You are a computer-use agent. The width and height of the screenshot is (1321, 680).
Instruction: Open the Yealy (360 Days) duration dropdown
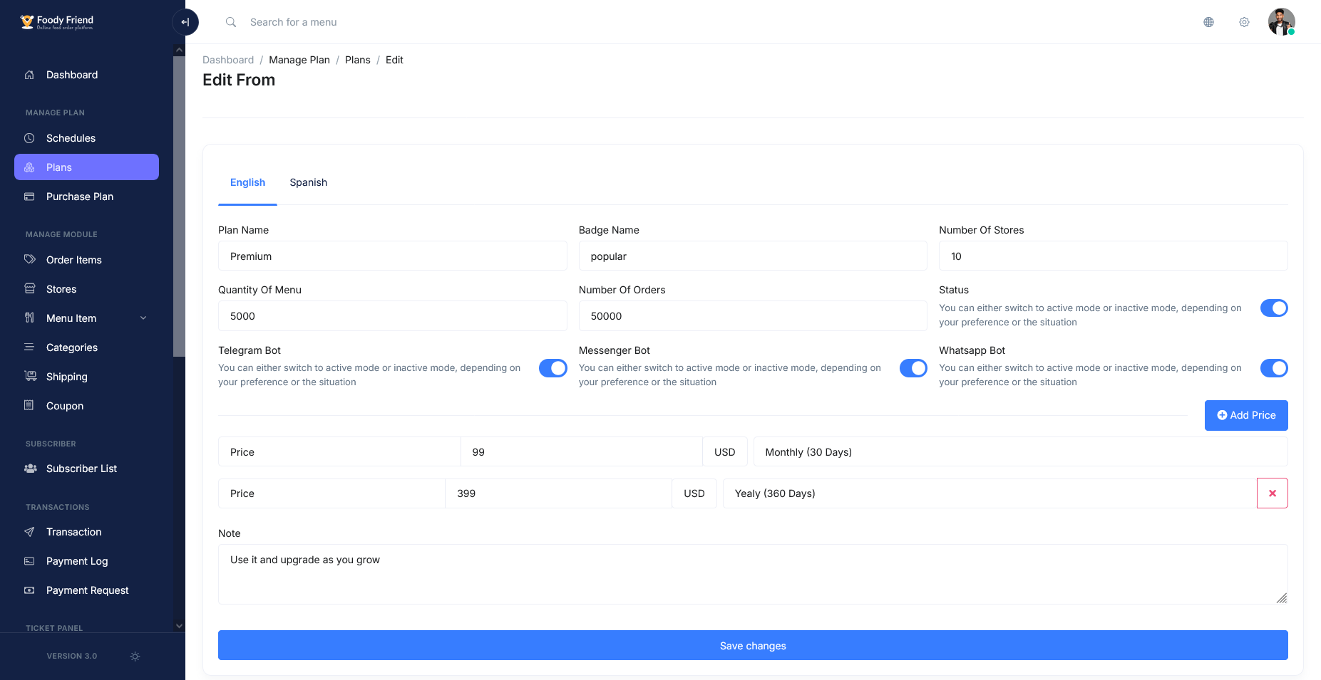[990, 493]
